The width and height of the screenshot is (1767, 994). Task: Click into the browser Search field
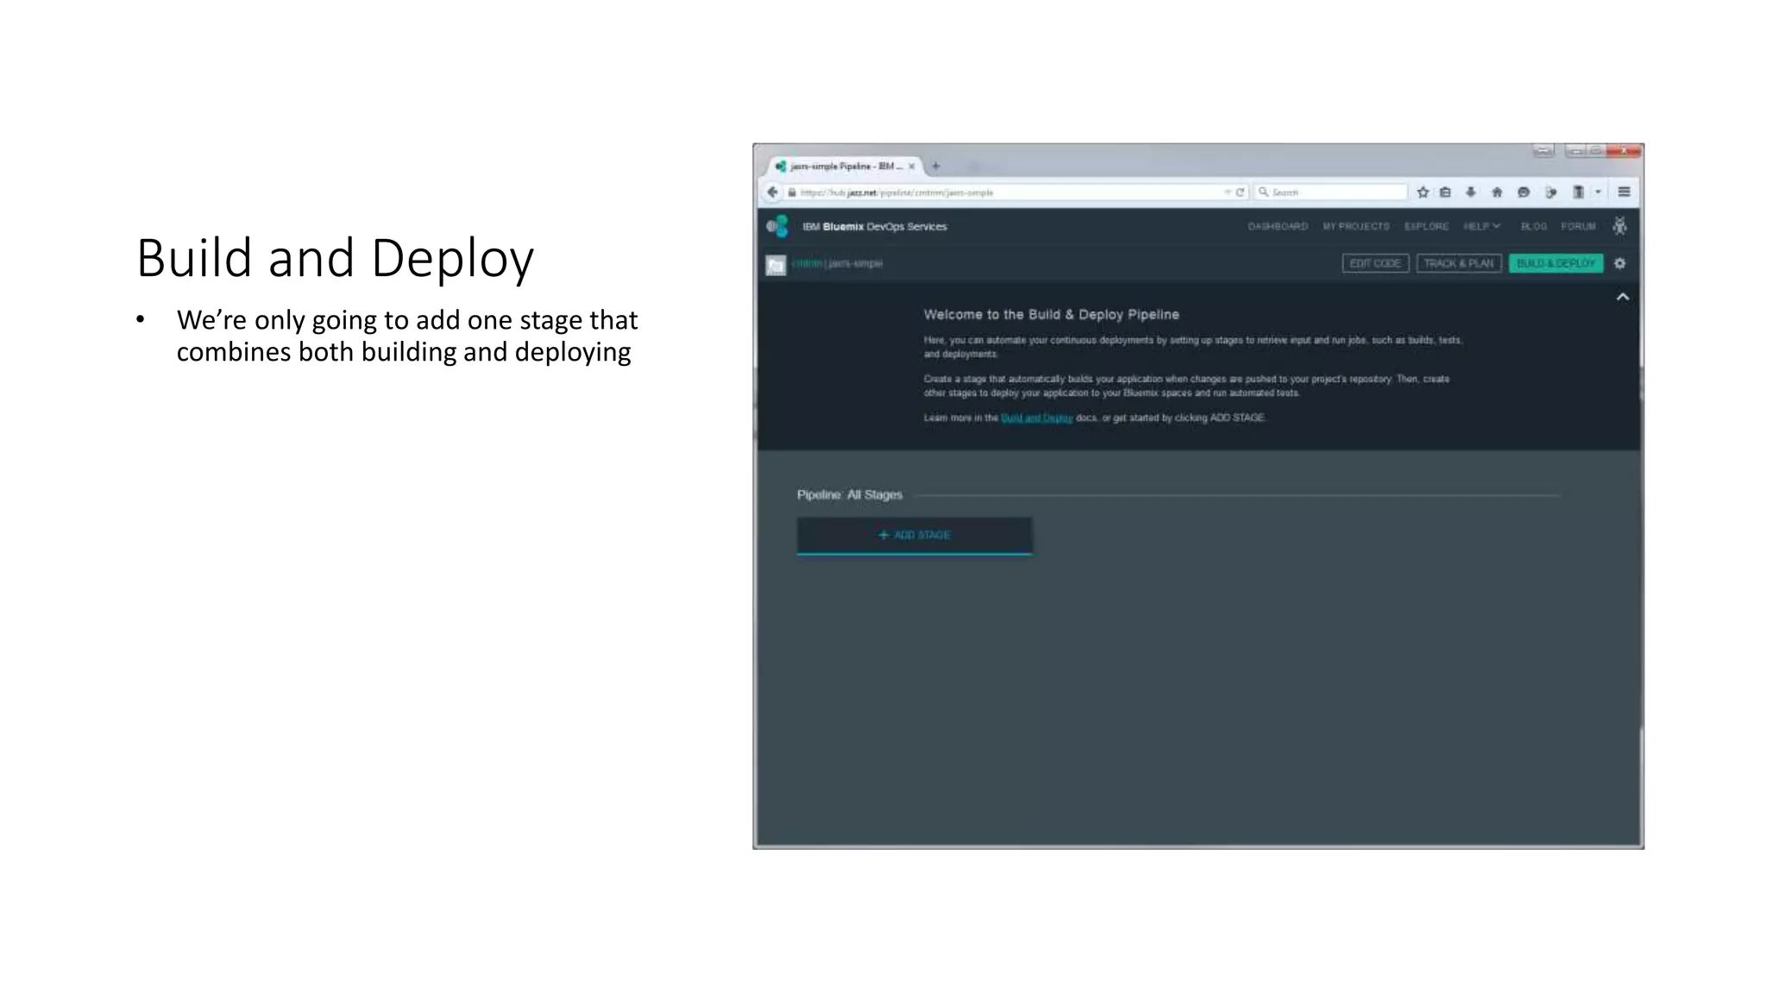click(x=1331, y=192)
